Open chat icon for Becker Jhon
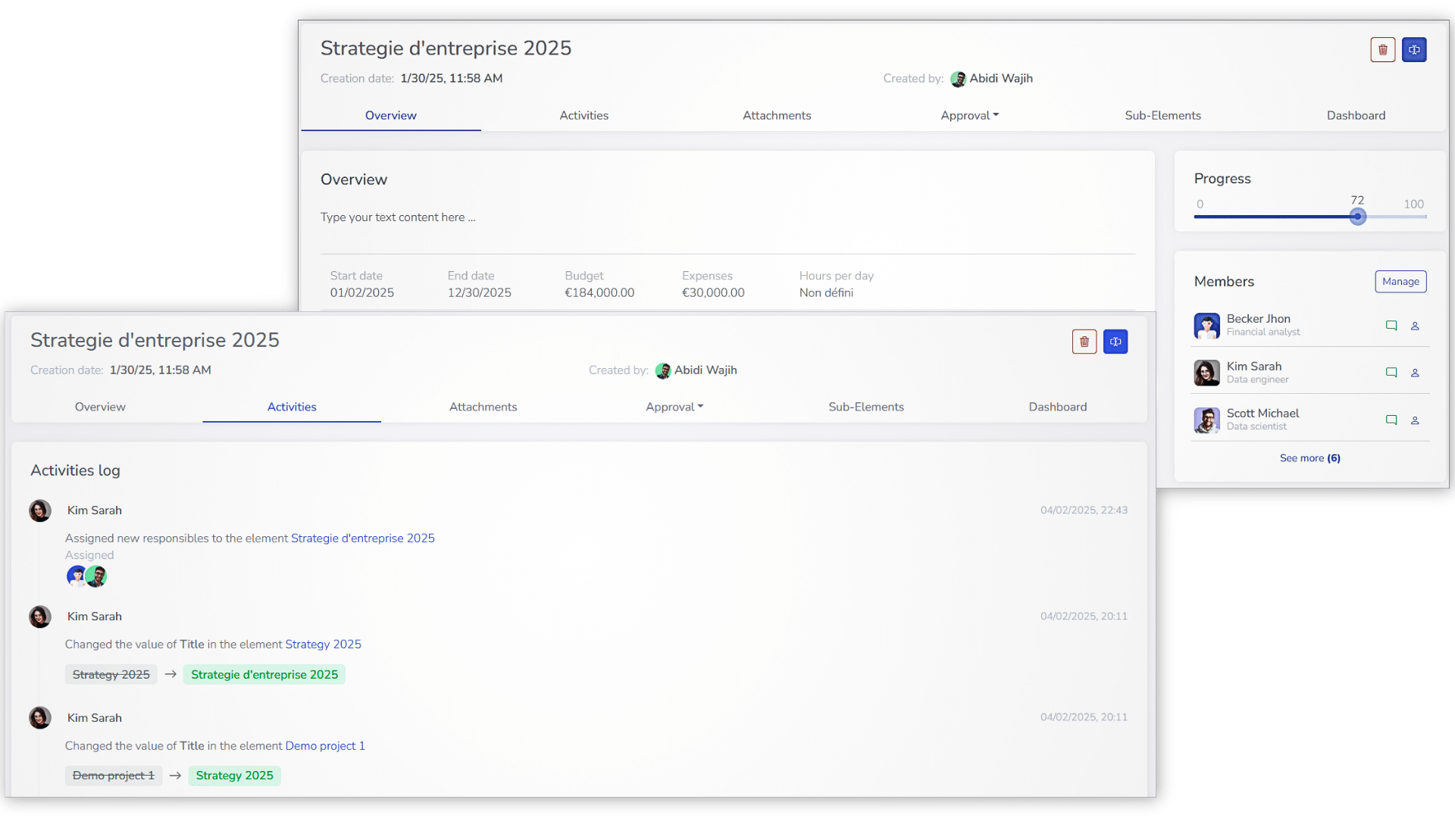 pos(1391,326)
